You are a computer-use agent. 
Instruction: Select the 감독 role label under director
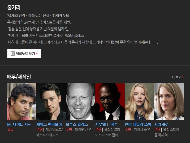click(x=10, y=130)
